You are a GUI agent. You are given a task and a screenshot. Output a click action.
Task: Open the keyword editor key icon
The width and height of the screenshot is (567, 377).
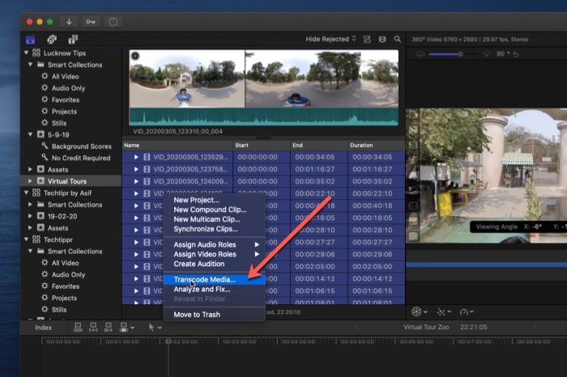click(x=91, y=22)
